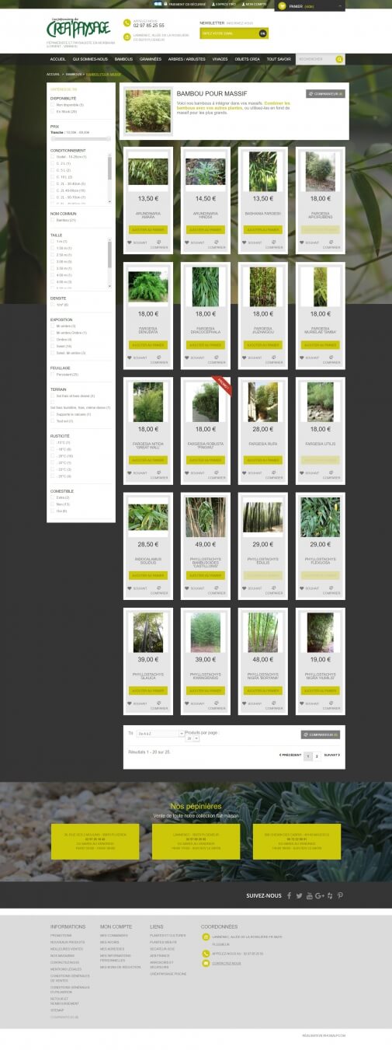
Task: Tick the En Stock availability checkbox
Action: (53, 112)
